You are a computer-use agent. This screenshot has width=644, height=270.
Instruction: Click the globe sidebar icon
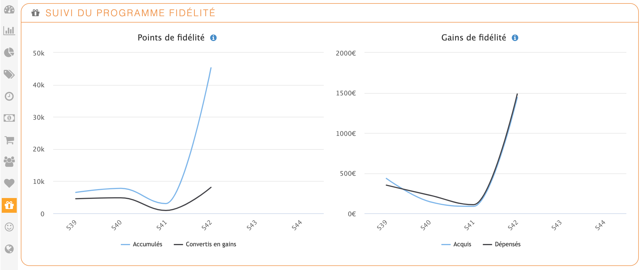coord(9,249)
